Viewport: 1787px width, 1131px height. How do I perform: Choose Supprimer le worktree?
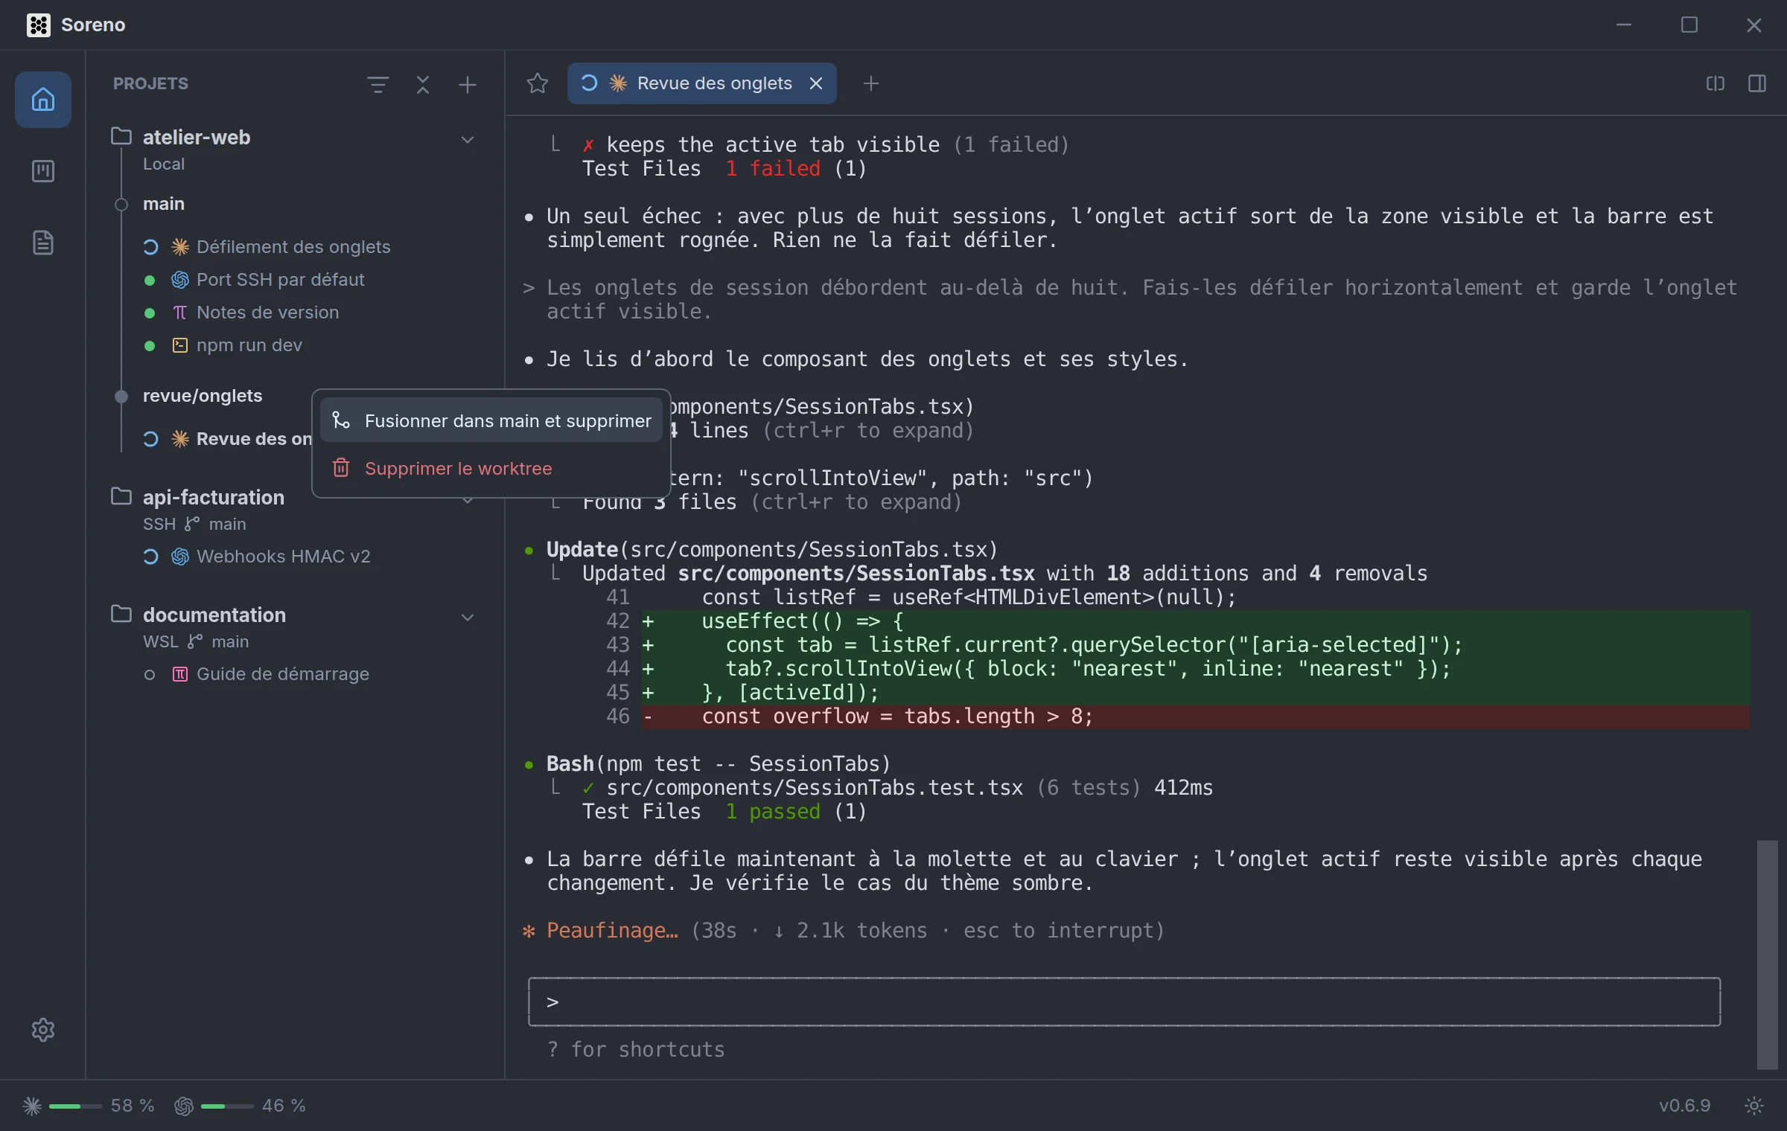click(x=491, y=468)
